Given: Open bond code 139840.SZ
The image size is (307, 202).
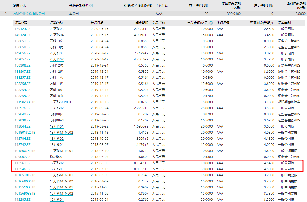Looking at the screenshot, I should point(23,114).
